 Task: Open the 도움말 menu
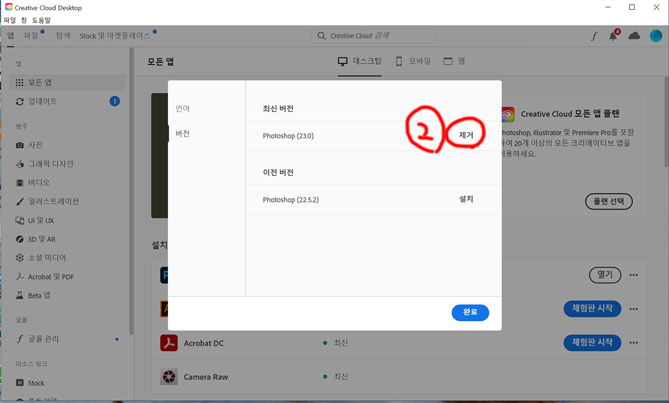41,20
